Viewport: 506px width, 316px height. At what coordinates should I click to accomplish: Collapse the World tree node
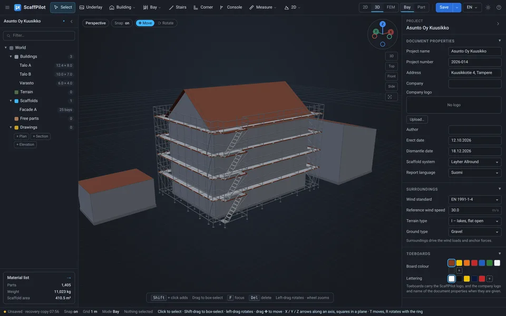[x=5, y=48]
